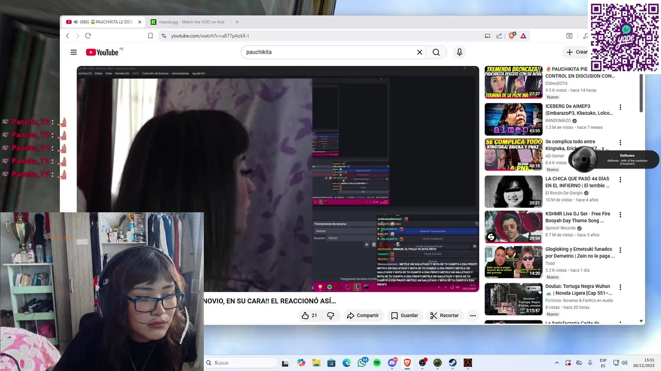Close the PAUCHIKITA YouTube tab
Viewport: 661px width, 371px height.
pos(139,22)
